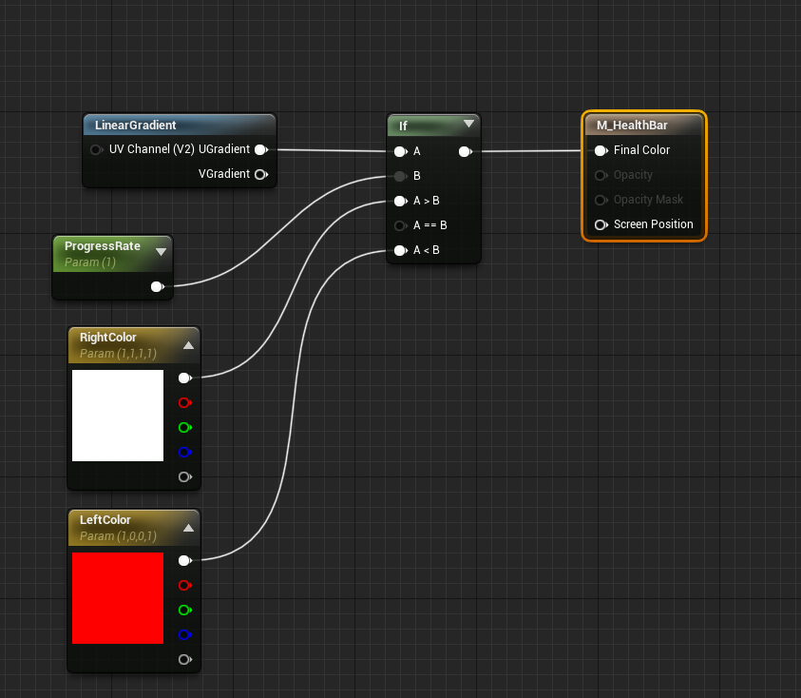This screenshot has height=698, width=801.
Task: Click the A < B input pin
Action: pos(401,250)
